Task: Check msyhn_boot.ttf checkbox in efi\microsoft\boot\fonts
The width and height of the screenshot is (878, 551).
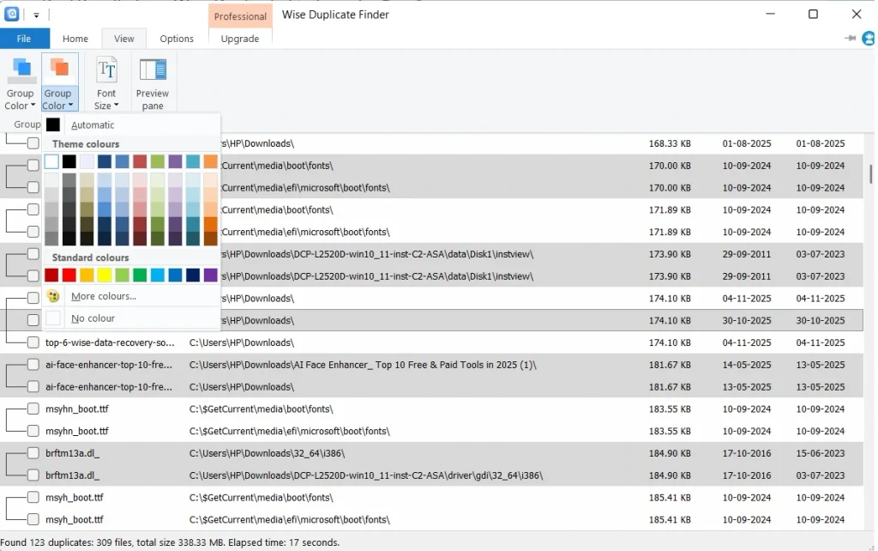Action: (x=33, y=431)
